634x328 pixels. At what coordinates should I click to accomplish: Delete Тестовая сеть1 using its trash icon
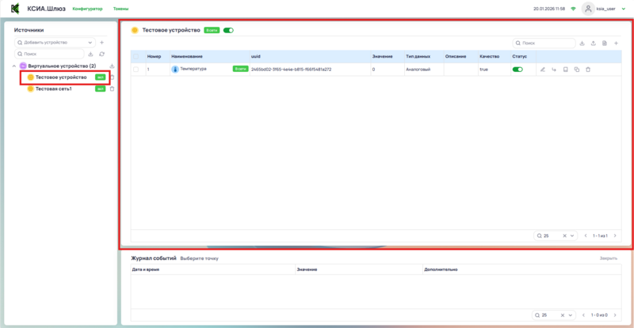coord(112,89)
